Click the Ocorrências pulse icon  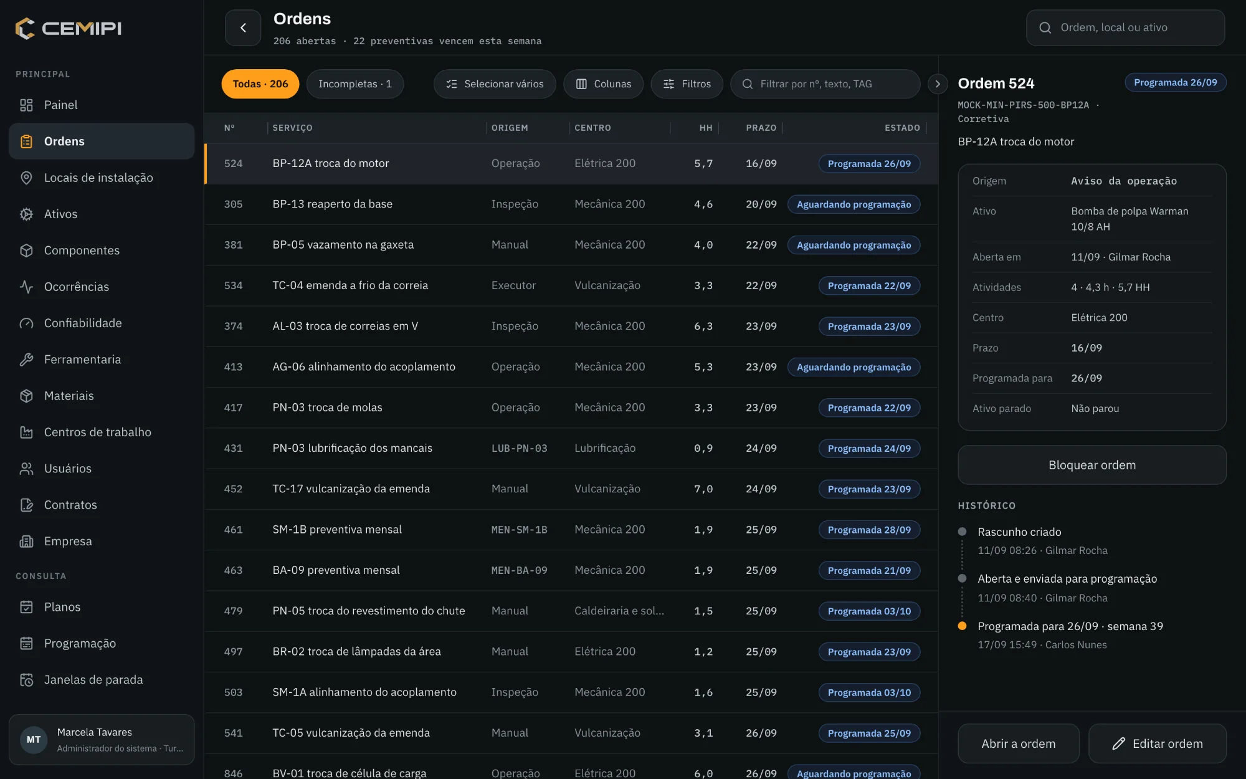coord(26,287)
